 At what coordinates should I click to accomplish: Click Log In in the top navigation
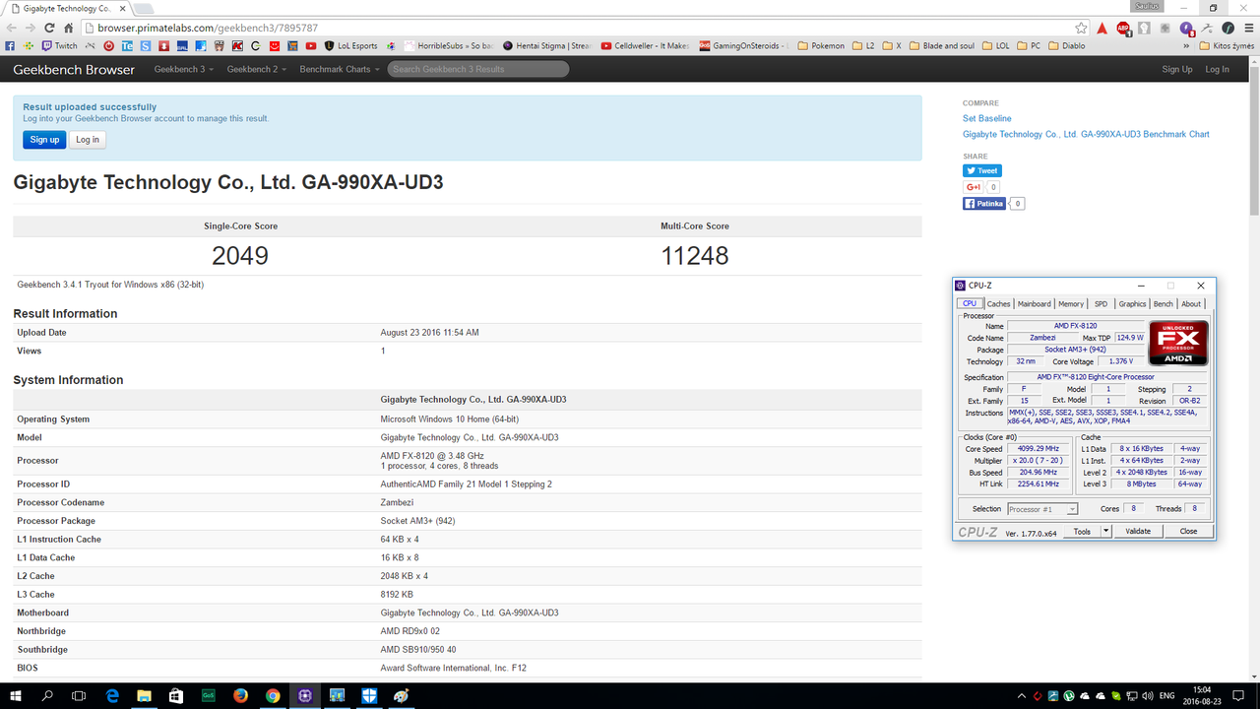tap(1218, 69)
